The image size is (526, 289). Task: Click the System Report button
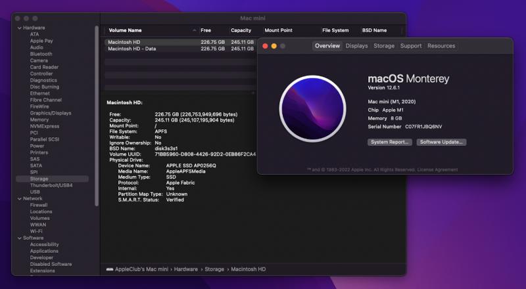[389, 142]
